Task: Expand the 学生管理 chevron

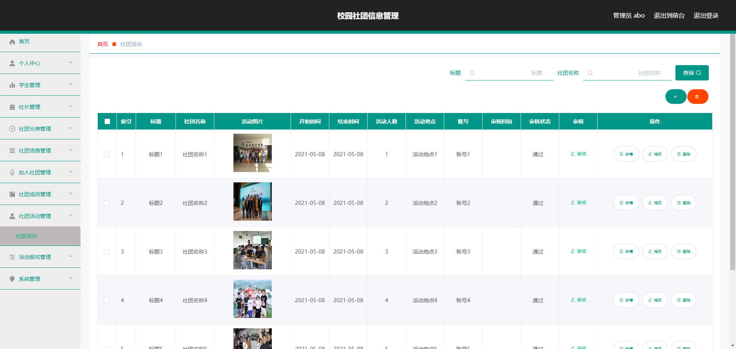Action: coord(71,84)
